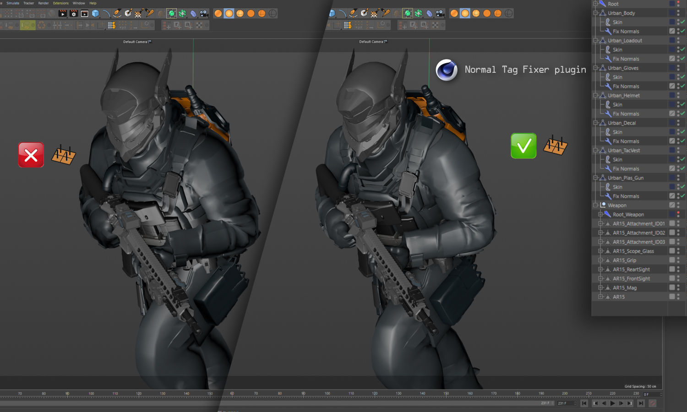Select purple capsule deformer icon in left toolbar
Image resolution: width=687 pixels, height=412 pixels.
pyautogui.click(x=193, y=14)
